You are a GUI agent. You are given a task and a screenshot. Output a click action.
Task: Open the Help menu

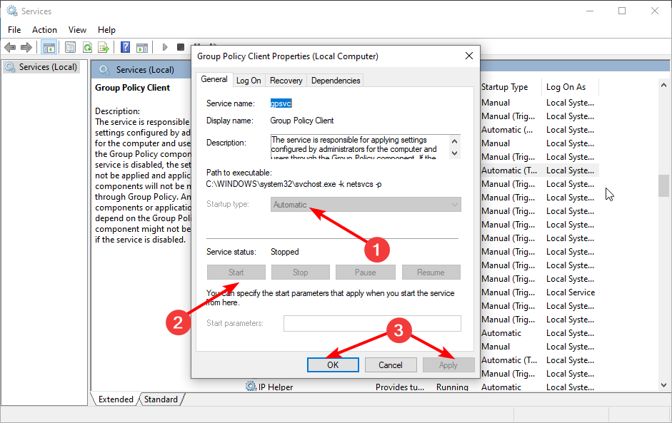click(x=106, y=29)
